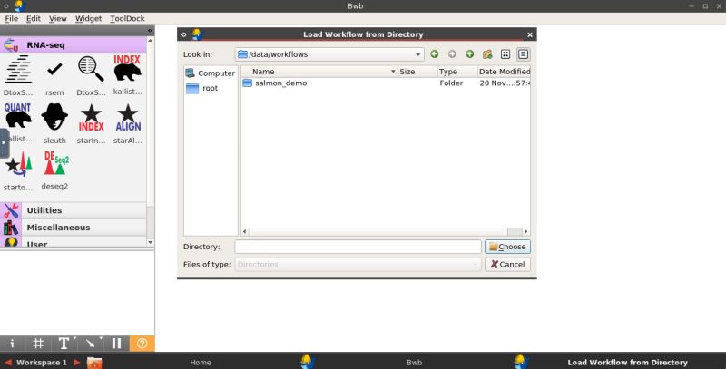This screenshot has height=369, width=726.
Task: Click the '20 Nov' date modified cell
Action: coord(505,83)
